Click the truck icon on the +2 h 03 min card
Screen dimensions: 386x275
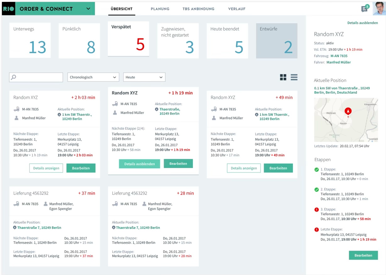pos(16,109)
